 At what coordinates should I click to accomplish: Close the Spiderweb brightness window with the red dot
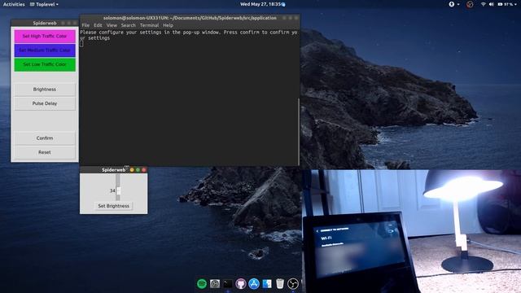[x=144, y=170]
